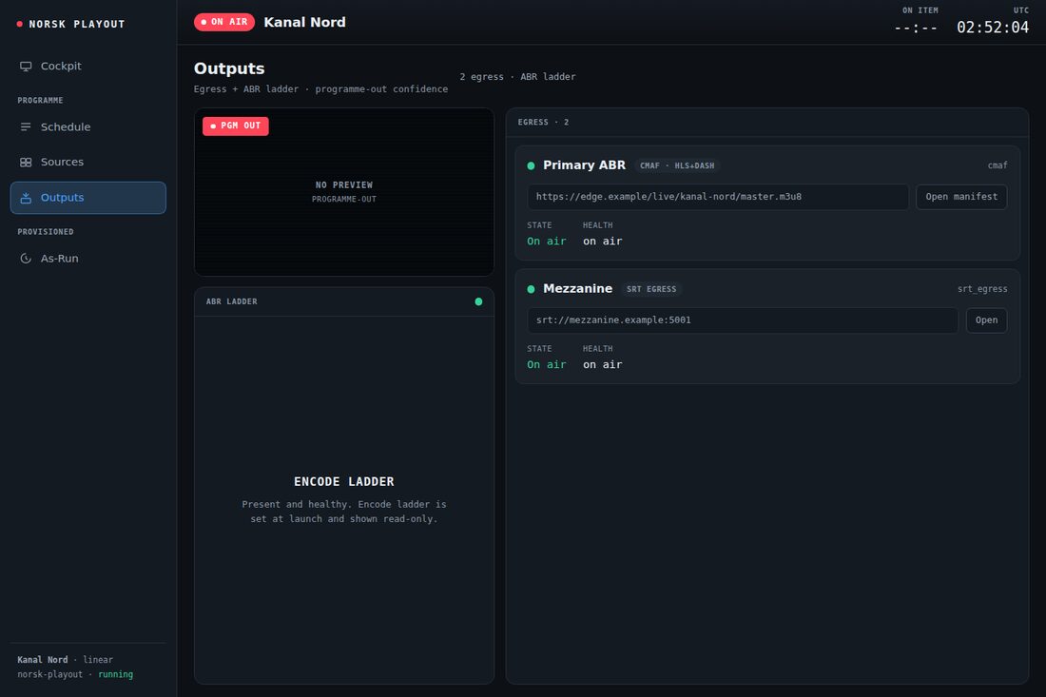
Task: Click the Mezzanine egress name
Action: [x=578, y=289]
